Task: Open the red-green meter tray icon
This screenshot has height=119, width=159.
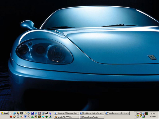Action: (x=146, y=113)
